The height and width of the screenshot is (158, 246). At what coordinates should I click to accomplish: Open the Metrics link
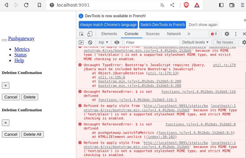[x=22, y=49]
